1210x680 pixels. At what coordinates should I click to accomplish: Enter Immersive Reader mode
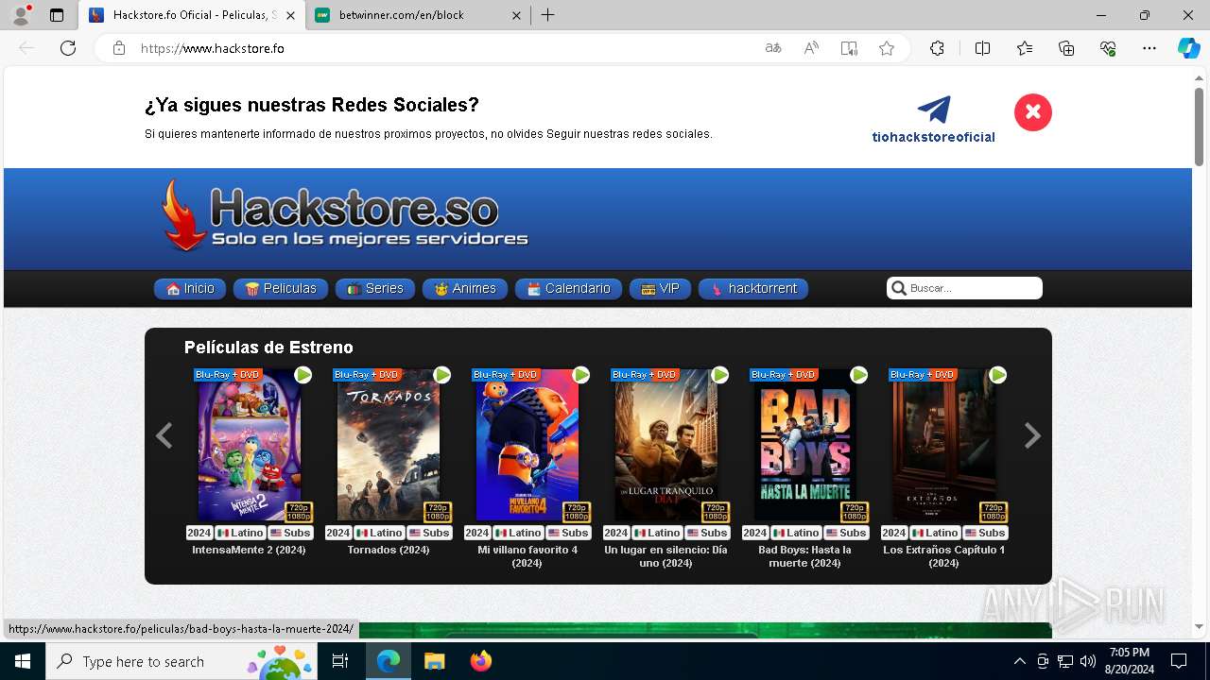[x=849, y=48]
